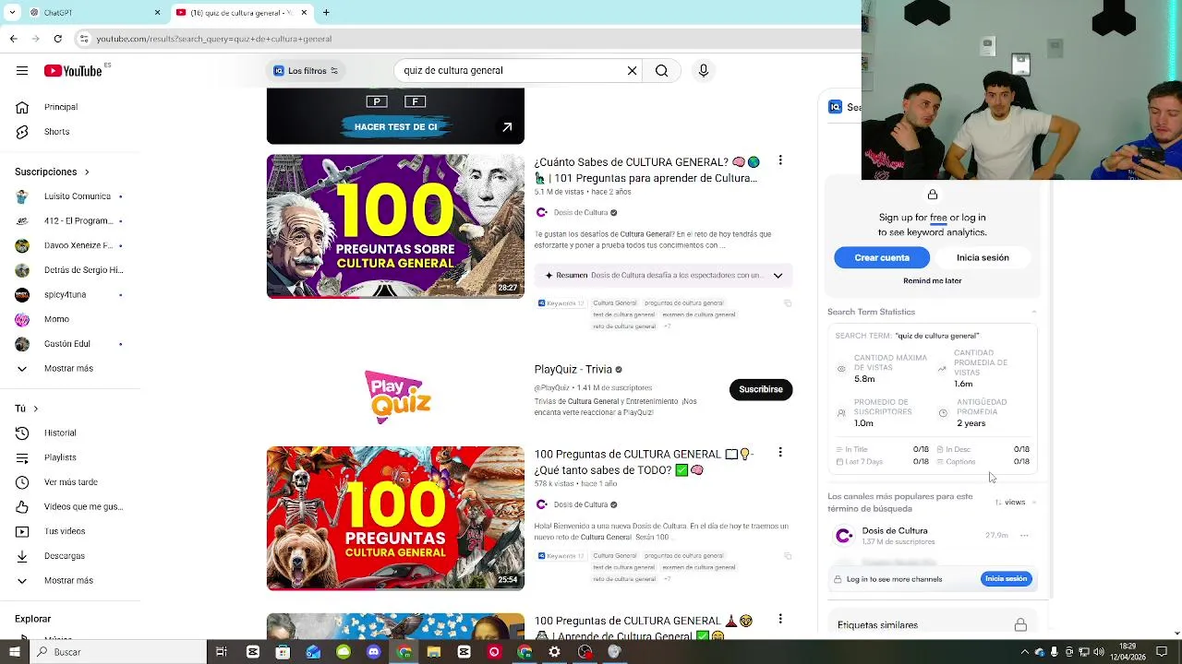Open three-dot menu for ¿Qué tanto sabes video
This screenshot has width=1182, height=664.
[780, 453]
